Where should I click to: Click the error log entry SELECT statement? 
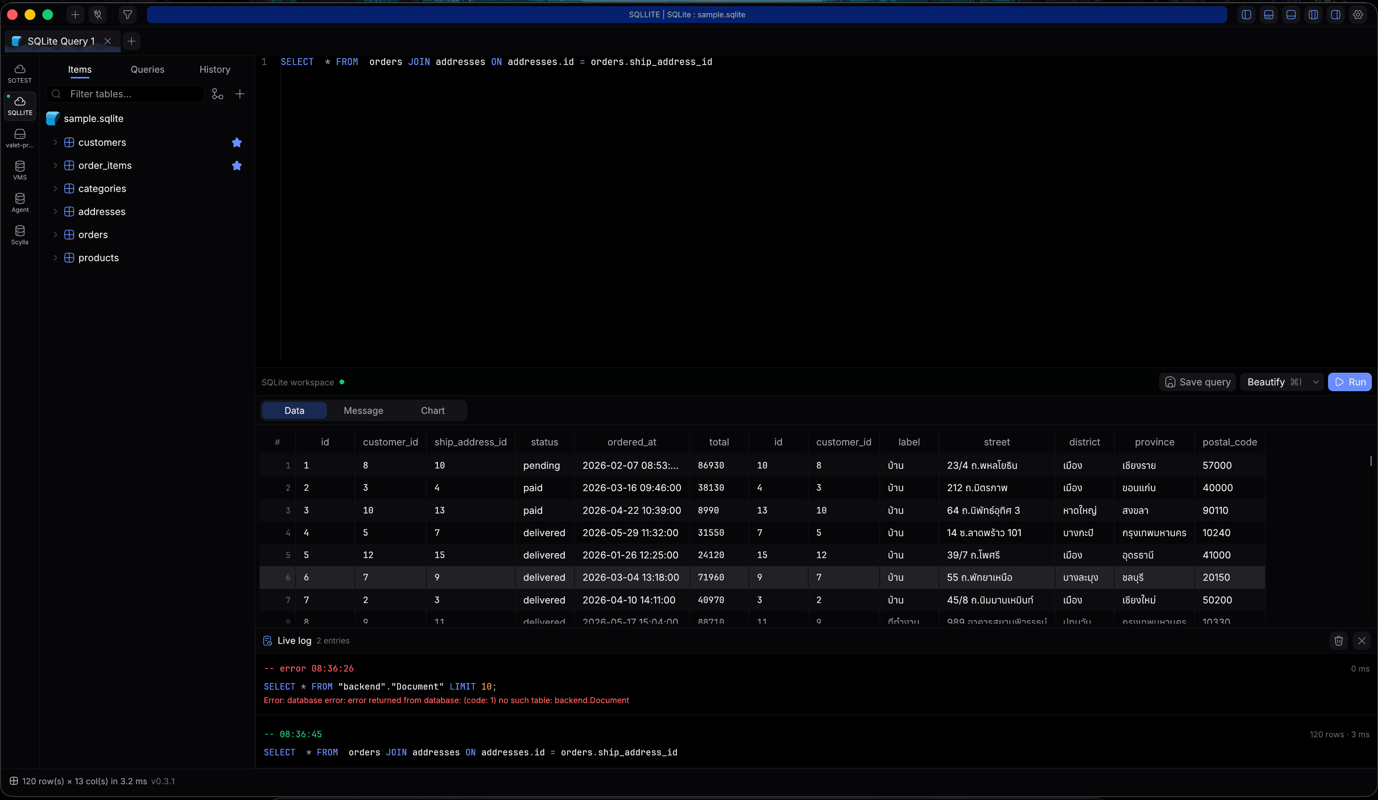pyautogui.click(x=380, y=687)
